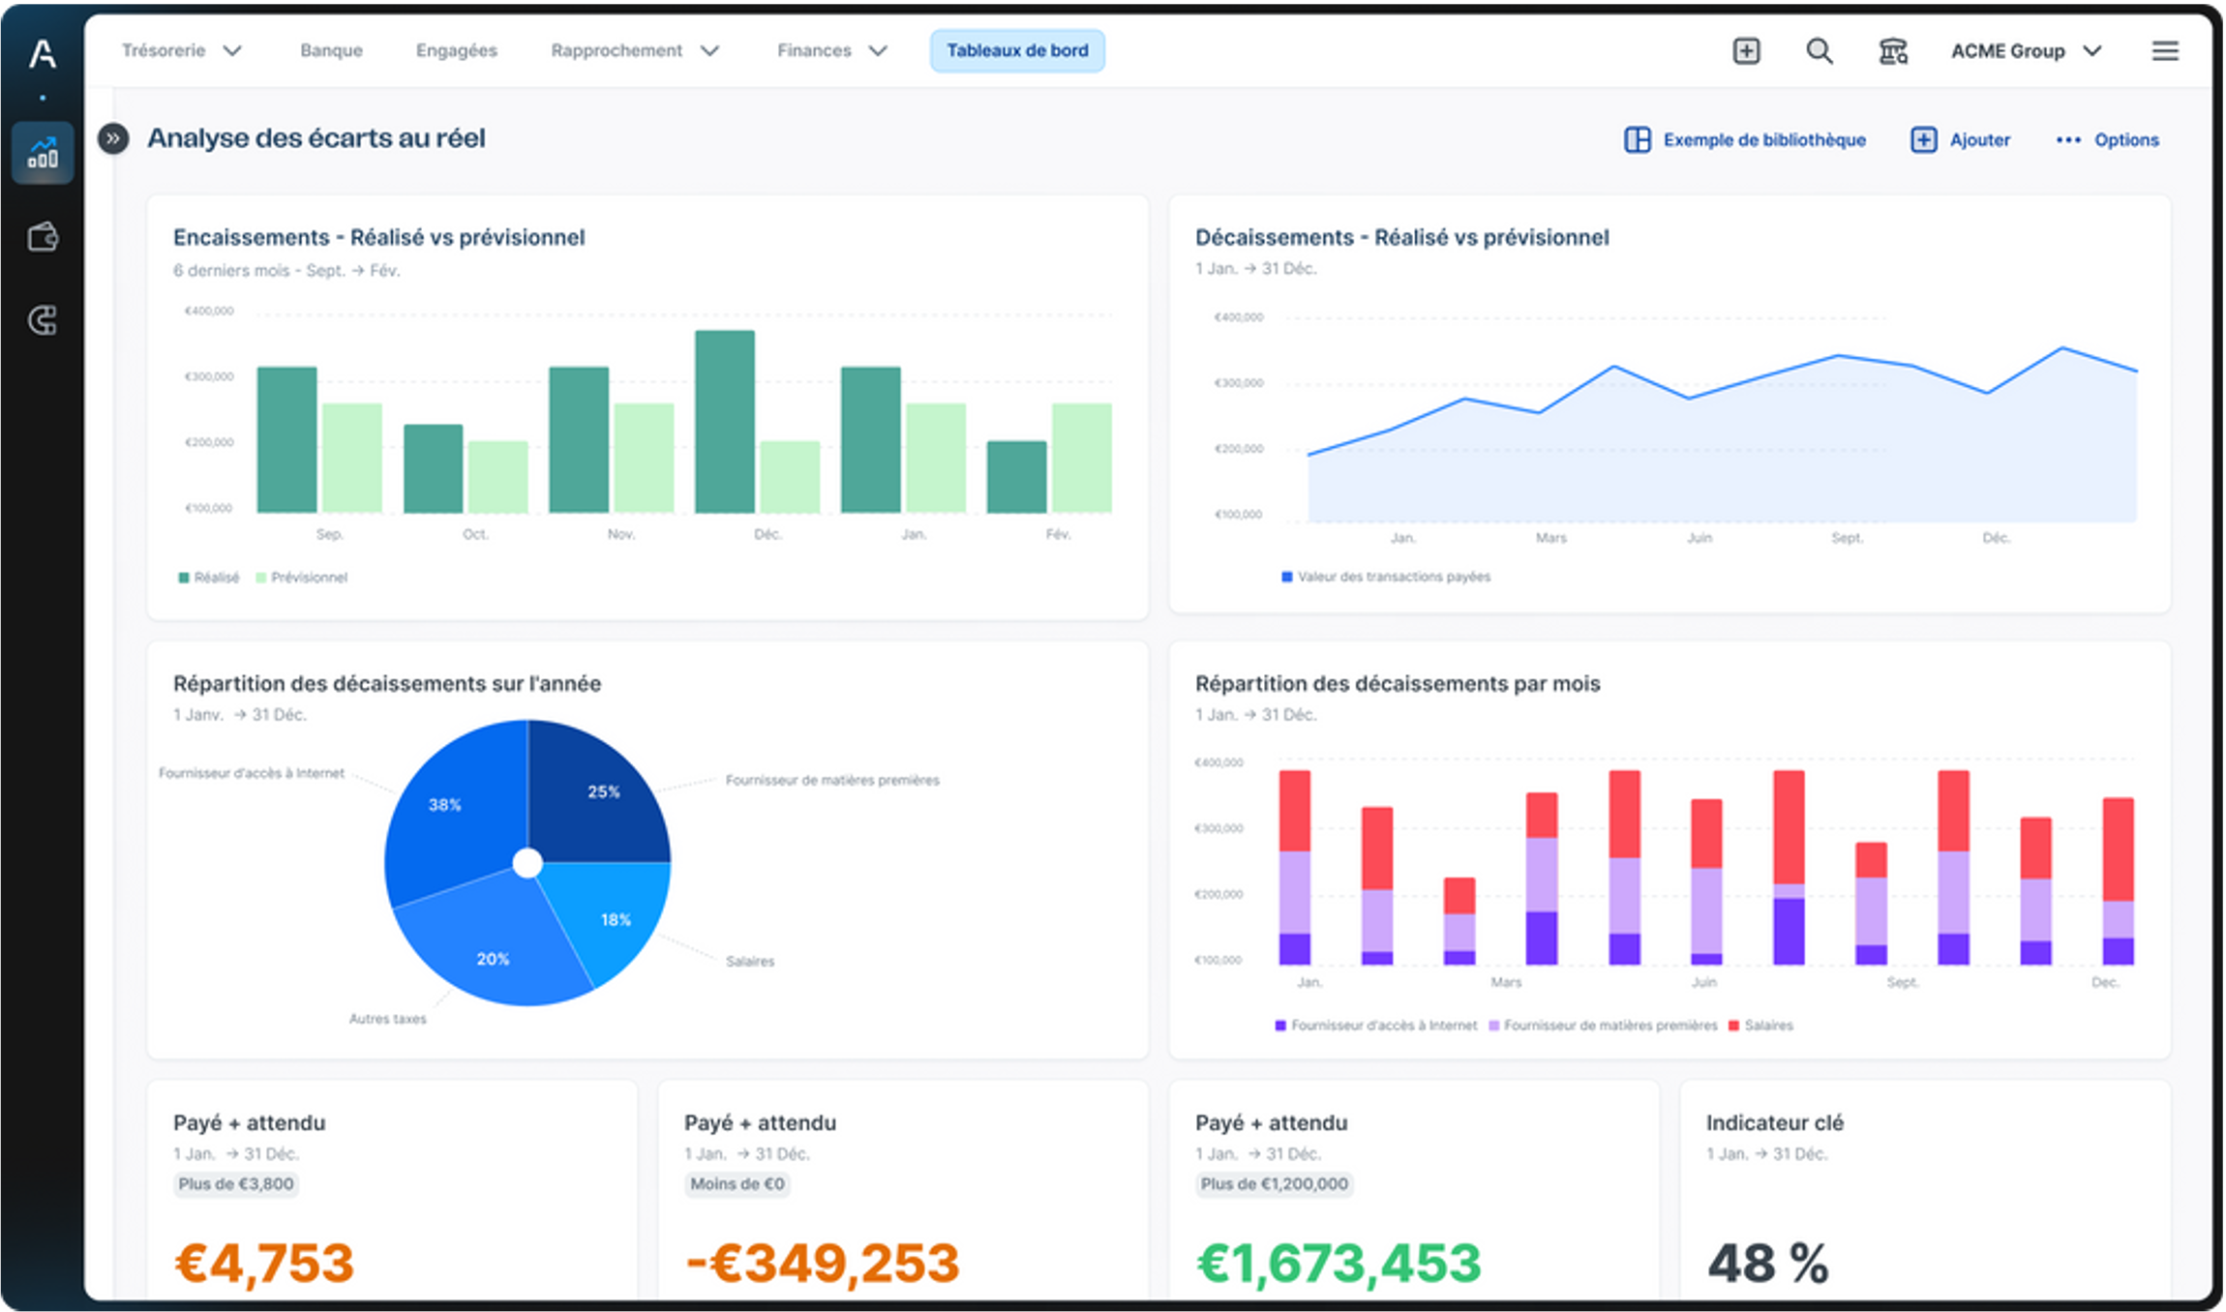Click the bank search icon
This screenshot has height=1312, width=2226.
click(x=1892, y=51)
